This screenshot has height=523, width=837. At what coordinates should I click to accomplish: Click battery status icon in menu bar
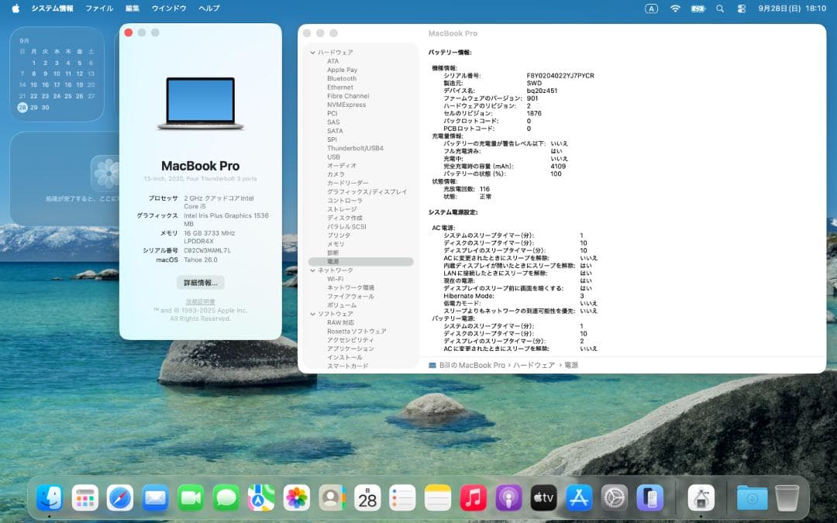point(697,9)
